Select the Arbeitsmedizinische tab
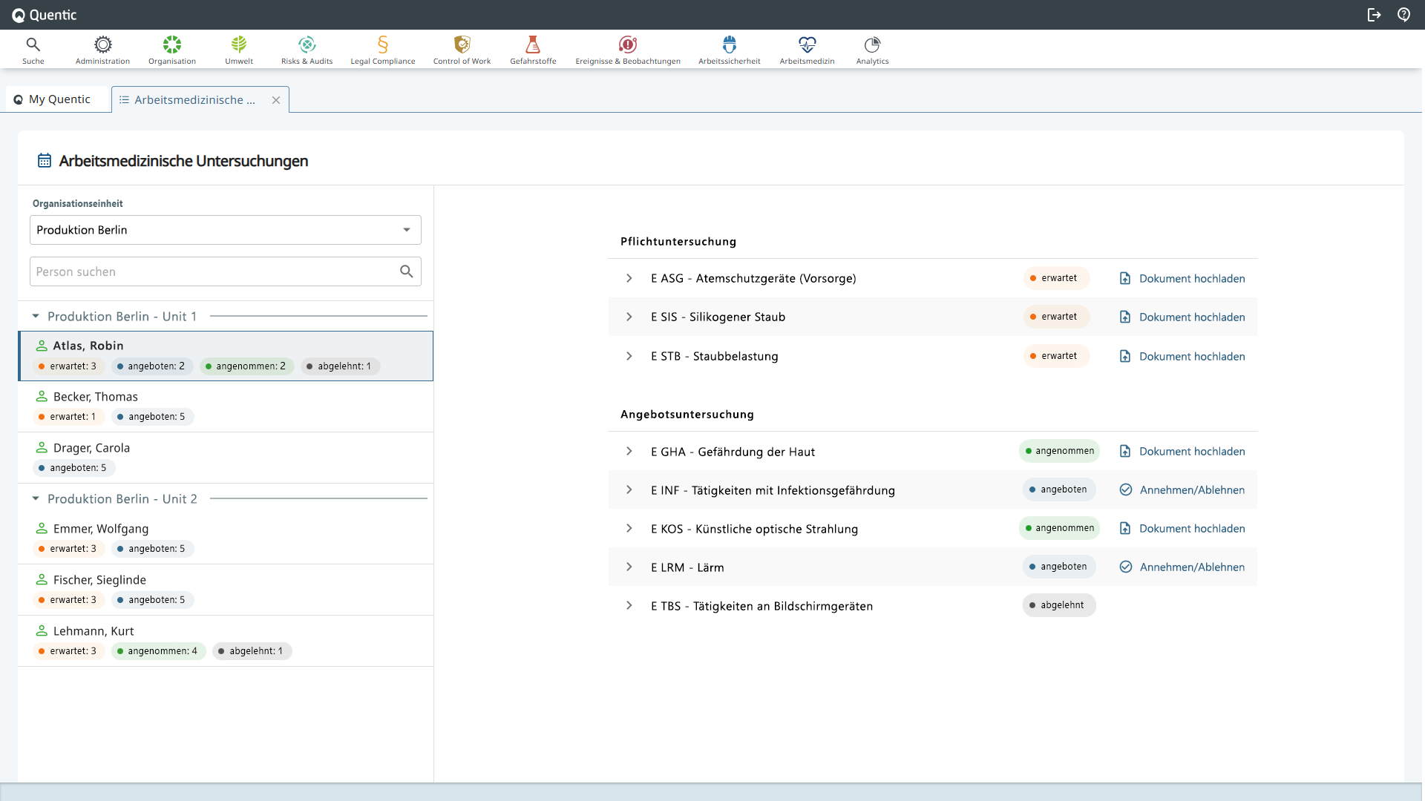1425x801 pixels. tap(194, 99)
